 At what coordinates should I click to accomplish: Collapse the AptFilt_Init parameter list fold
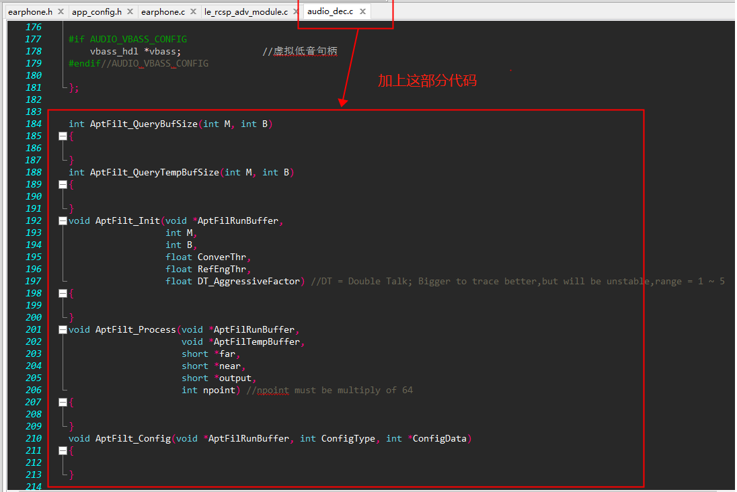63,221
